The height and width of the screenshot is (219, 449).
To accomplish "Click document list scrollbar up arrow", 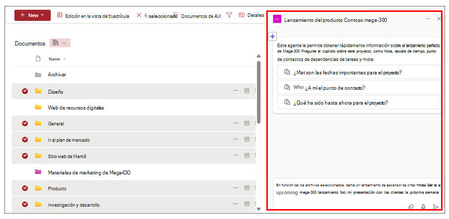I will coord(258,56).
